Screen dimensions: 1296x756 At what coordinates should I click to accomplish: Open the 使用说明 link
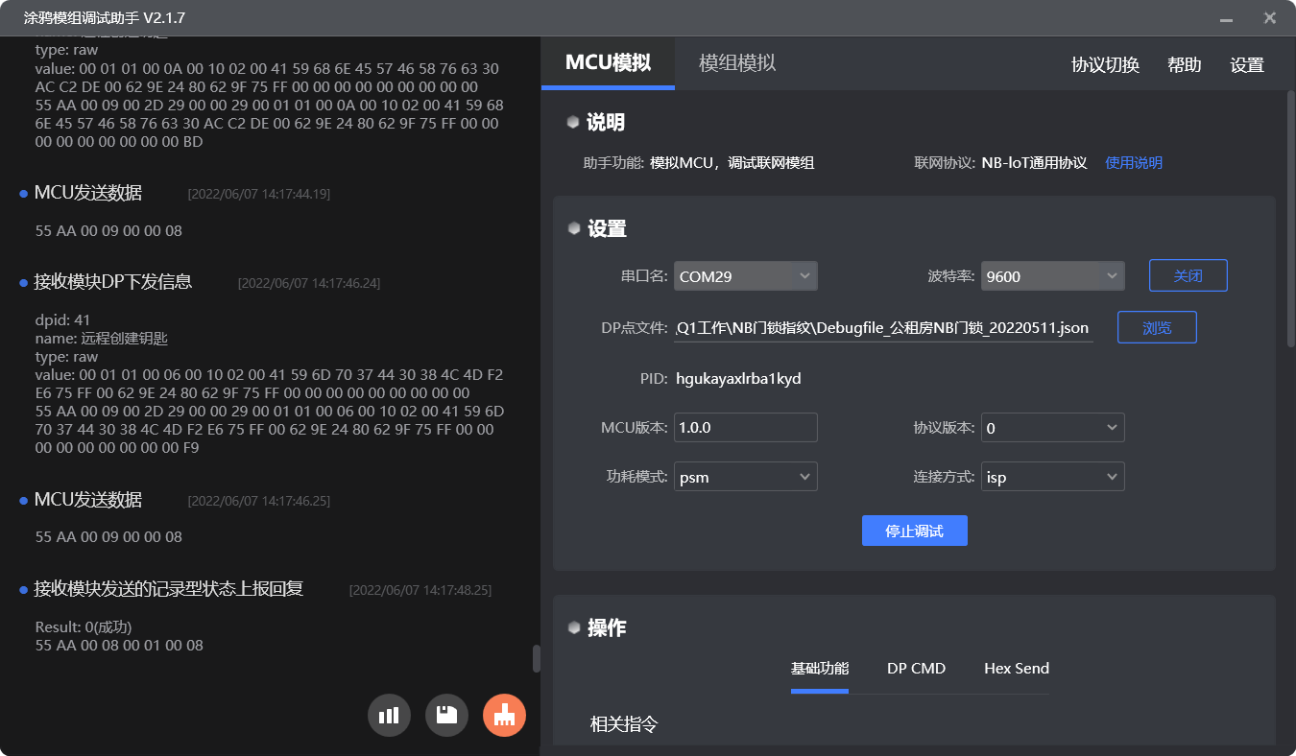pyautogui.click(x=1134, y=163)
